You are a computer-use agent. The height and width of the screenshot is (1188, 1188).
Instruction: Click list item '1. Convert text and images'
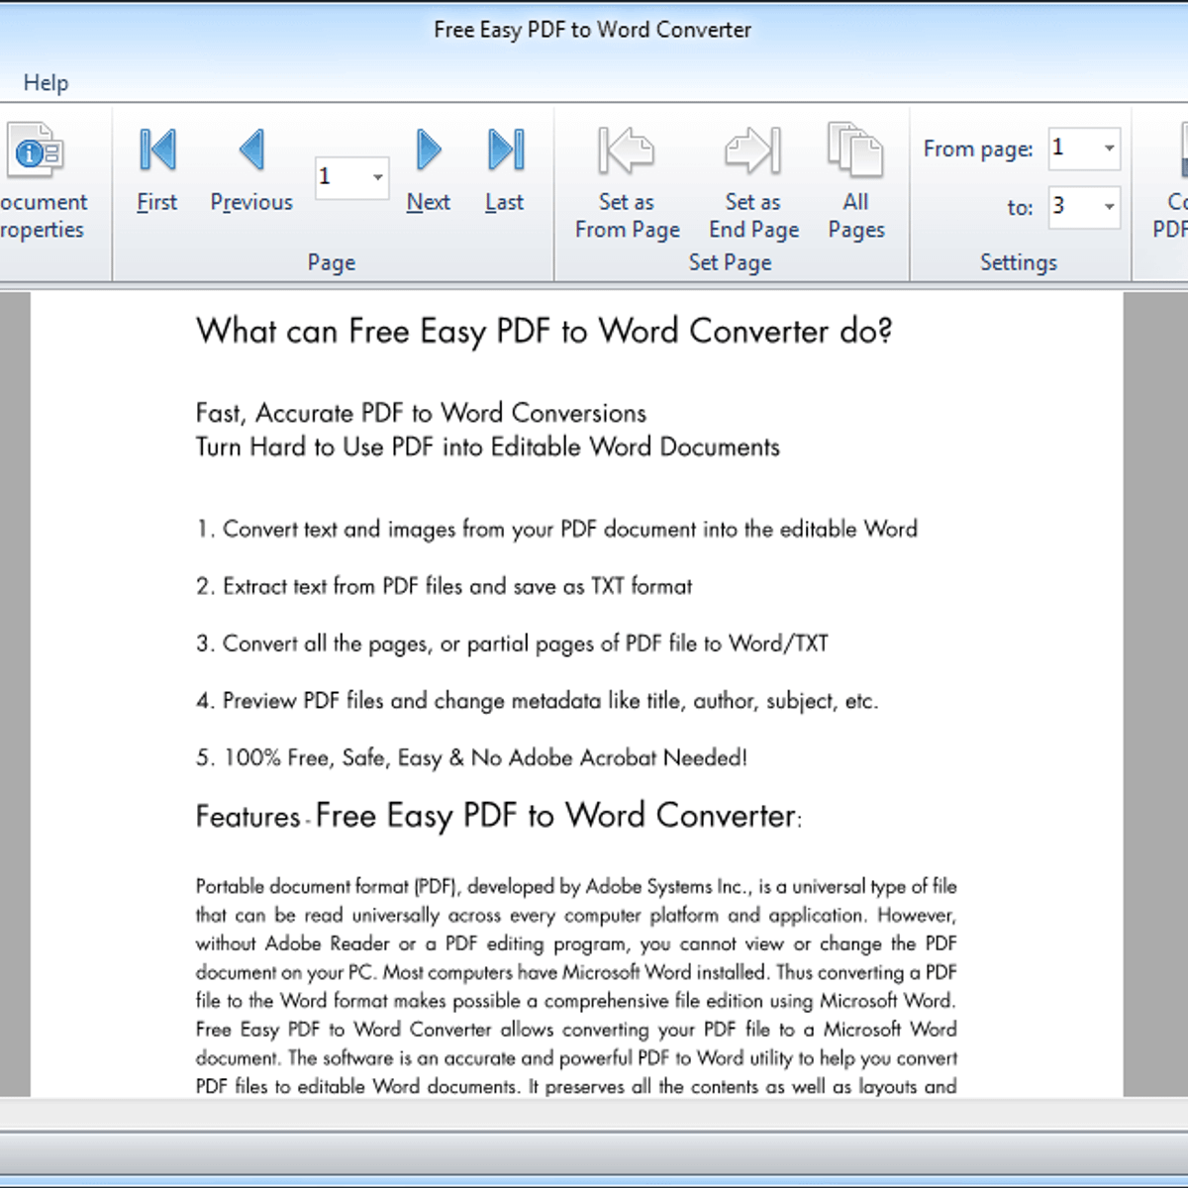click(557, 530)
